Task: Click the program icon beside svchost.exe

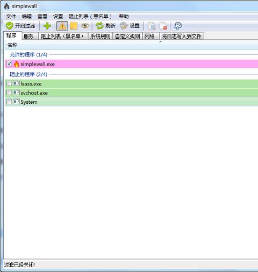Action: [16, 92]
